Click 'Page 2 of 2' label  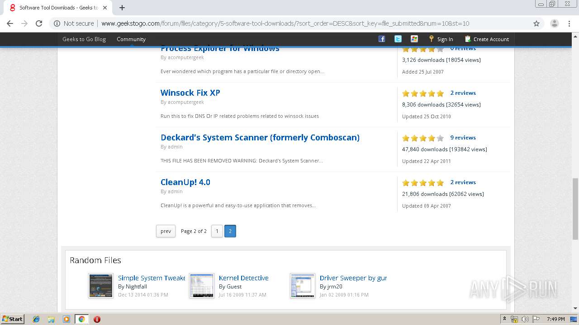[x=194, y=231]
